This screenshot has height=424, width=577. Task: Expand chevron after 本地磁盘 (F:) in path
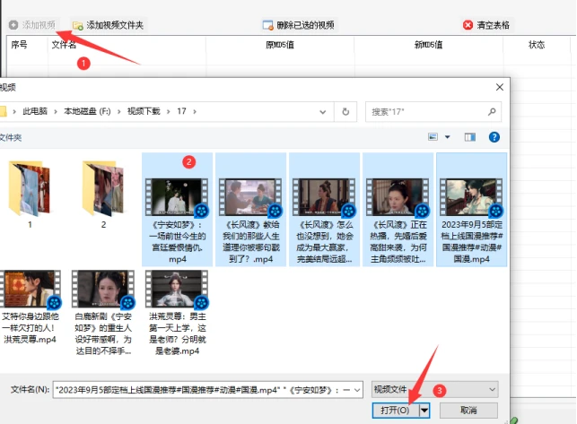[x=118, y=111]
